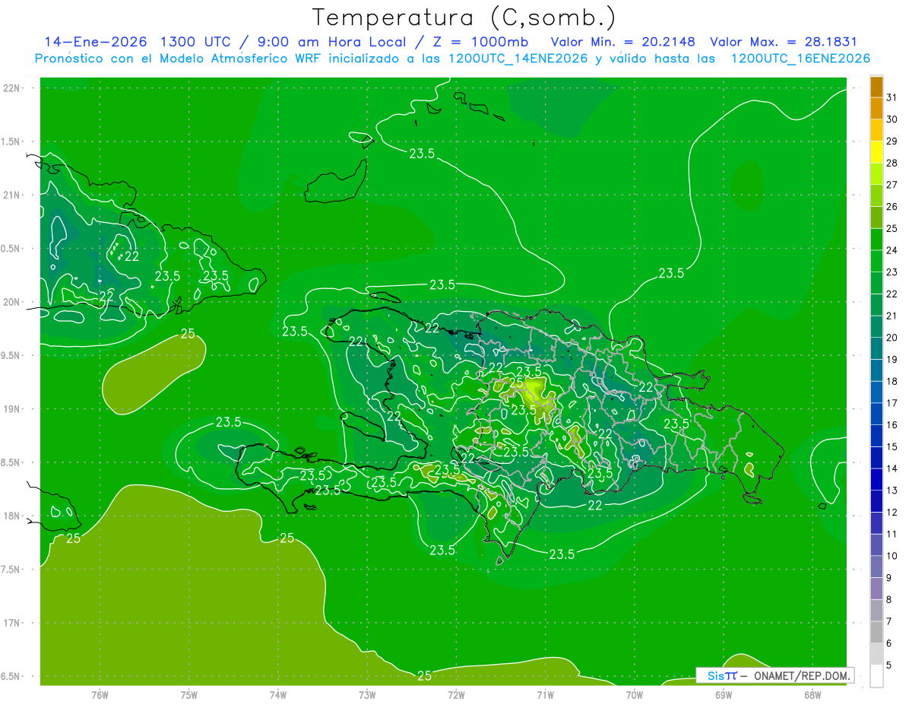
Task: Click the '27' label on the color bar
Action: coord(891,185)
